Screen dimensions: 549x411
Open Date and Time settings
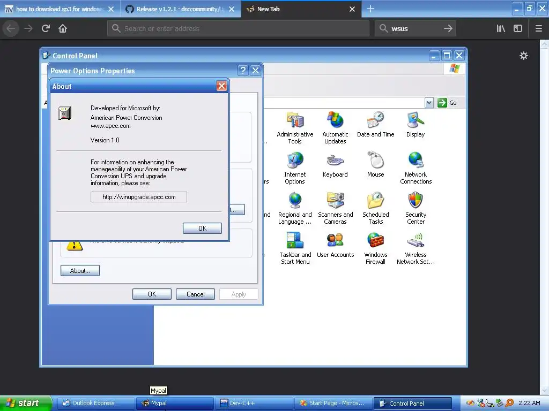pyautogui.click(x=375, y=124)
